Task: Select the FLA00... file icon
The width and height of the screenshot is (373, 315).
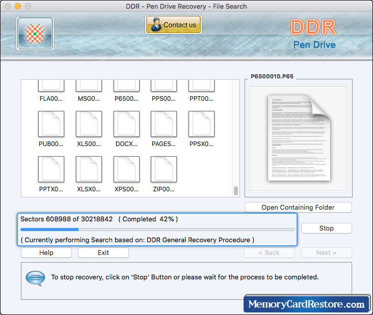Action: tap(51, 86)
